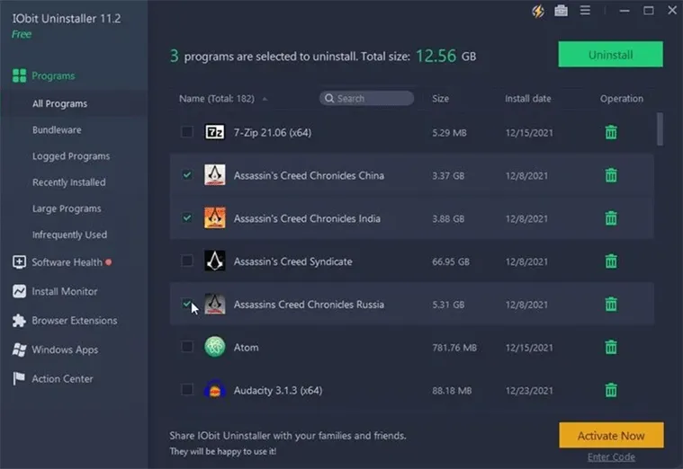Check the Audacity 3.1.3 checkbox
683x469 pixels.
[x=187, y=389]
